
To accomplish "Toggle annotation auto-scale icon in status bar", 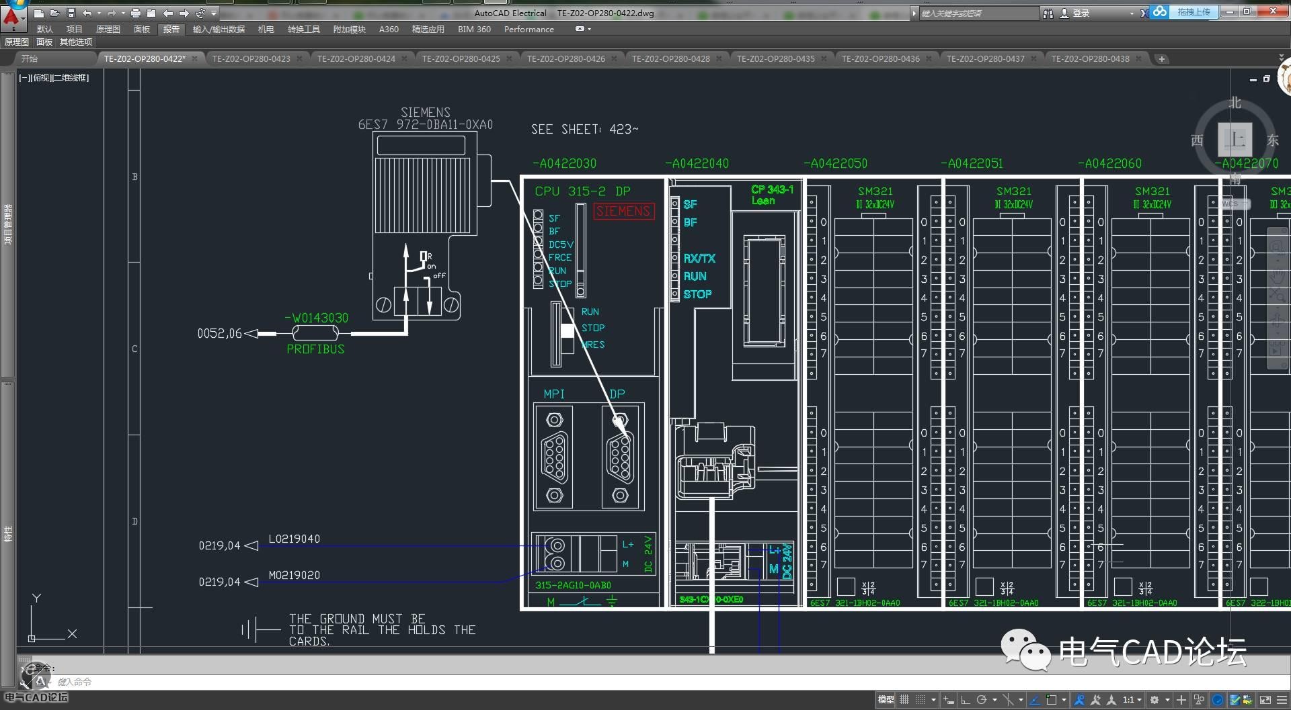I will click(x=1095, y=700).
